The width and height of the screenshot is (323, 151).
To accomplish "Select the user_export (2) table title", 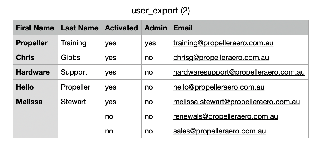I will (x=161, y=11).
